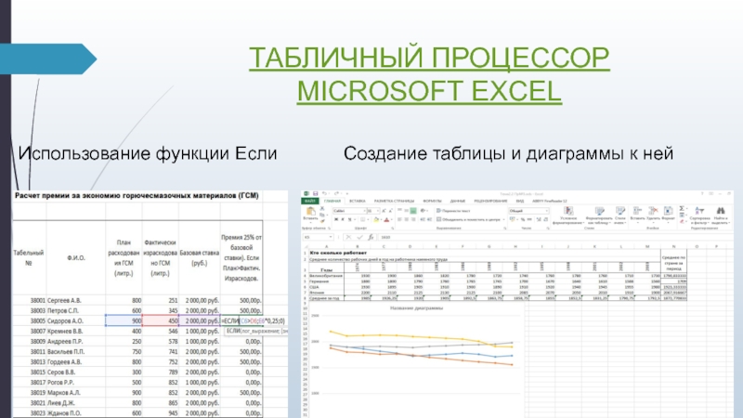The height and width of the screenshot is (418, 743).
Task: Click the Increase Font Size icon
Action: (384, 211)
